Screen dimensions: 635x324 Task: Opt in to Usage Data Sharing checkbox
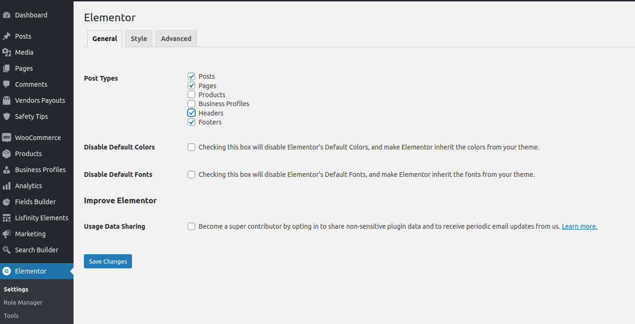click(191, 226)
